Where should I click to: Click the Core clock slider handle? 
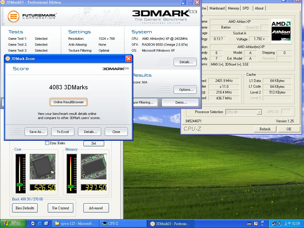(20, 185)
